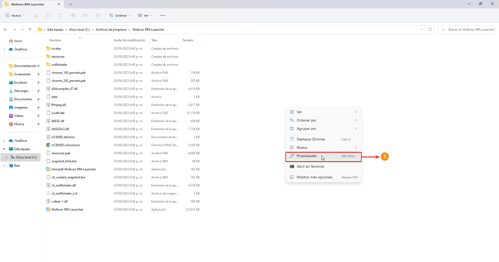Viewport: 499px width, 262px height.
Task: Choose Mostrar más opciones entry
Action: (x=324, y=177)
